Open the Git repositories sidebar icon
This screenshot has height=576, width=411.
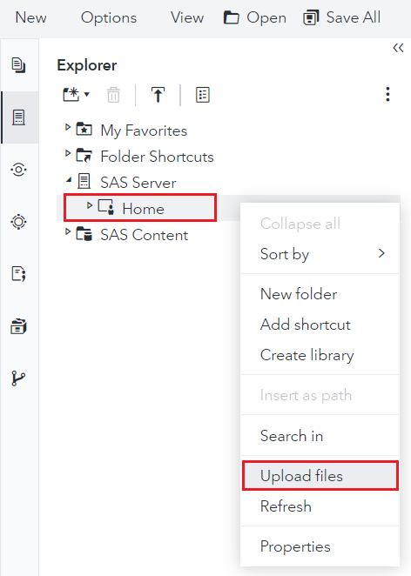[18, 378]
